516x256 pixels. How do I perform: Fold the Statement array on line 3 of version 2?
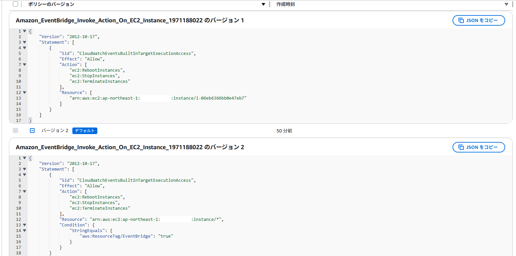[25, 169]
